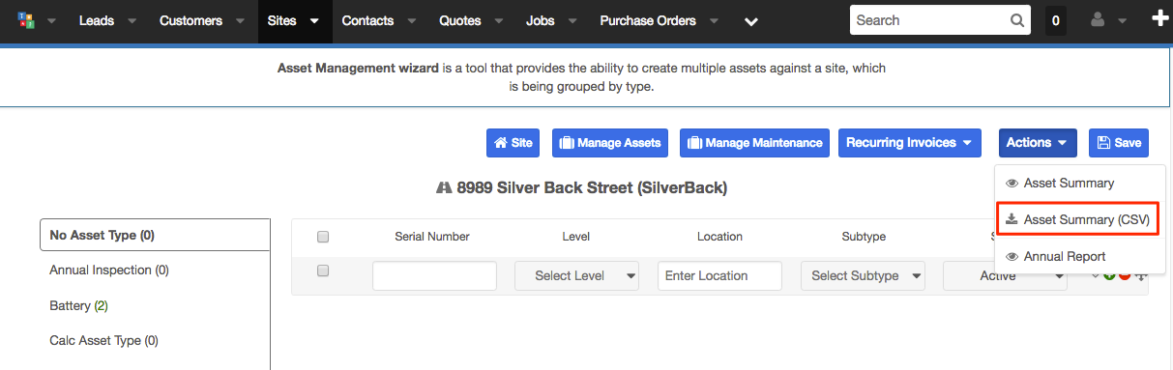The image size is (1173, 370).
Task: Click the colorful app logo icon
Action: 26,20
